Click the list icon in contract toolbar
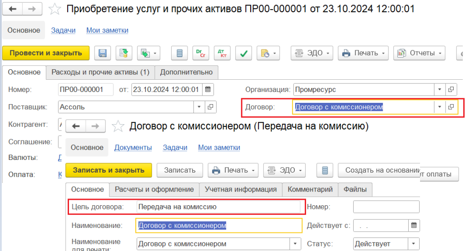Screen dimensions: 465x251 [x=325, y=170]
